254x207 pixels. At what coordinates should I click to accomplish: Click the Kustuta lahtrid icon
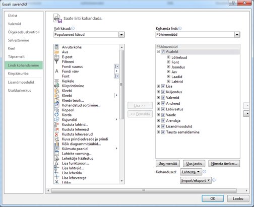(56, 124)
